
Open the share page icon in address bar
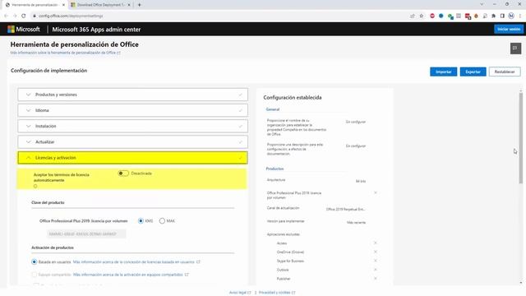[413, 16]
